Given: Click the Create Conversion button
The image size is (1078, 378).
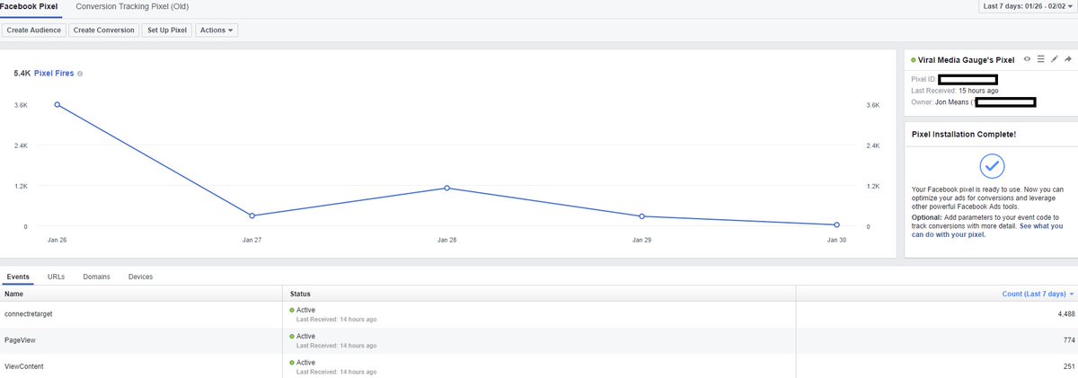Looking at the screenshot, I should click(x=102, y=30).
